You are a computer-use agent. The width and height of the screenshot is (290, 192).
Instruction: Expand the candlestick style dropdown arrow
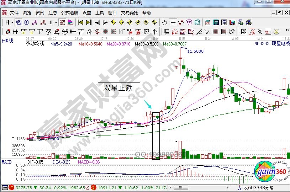tap(56, 22)
